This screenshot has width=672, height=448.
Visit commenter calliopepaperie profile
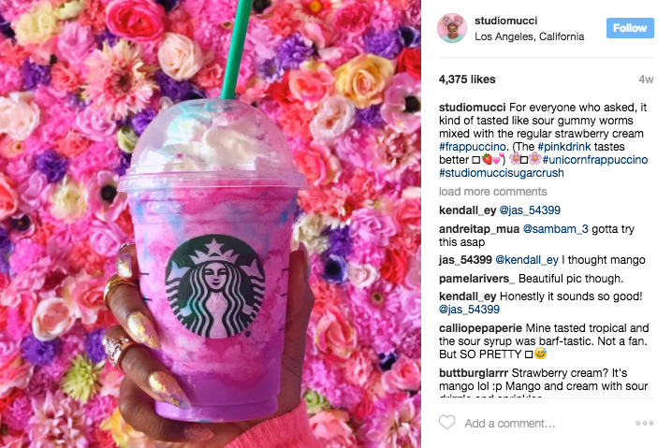(480, 328)
